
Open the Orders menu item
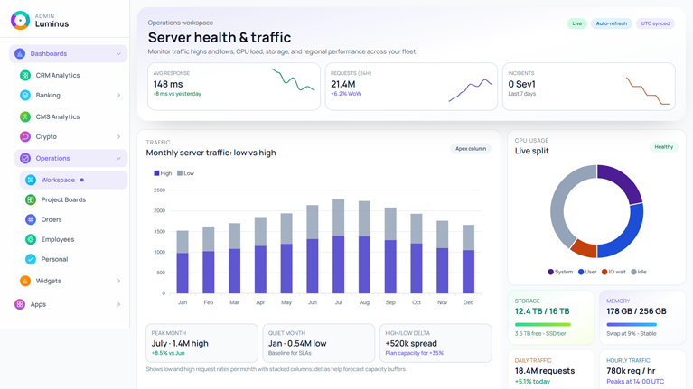pos(52,219)
